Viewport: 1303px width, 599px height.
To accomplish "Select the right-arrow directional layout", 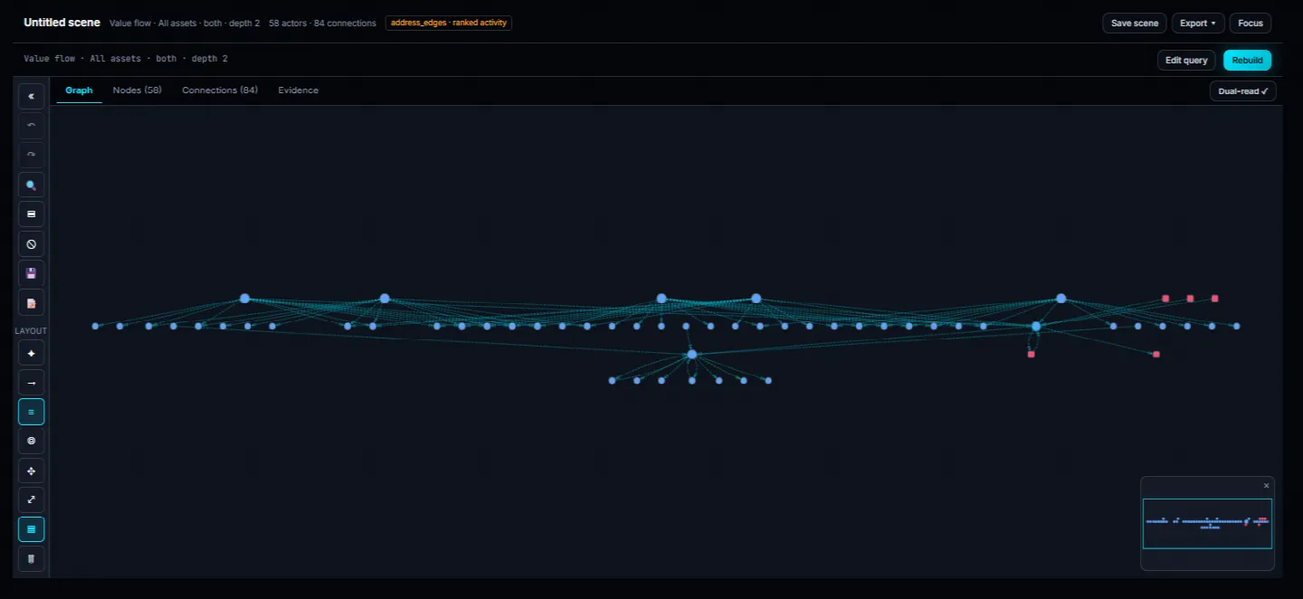I will click(31, 383).
